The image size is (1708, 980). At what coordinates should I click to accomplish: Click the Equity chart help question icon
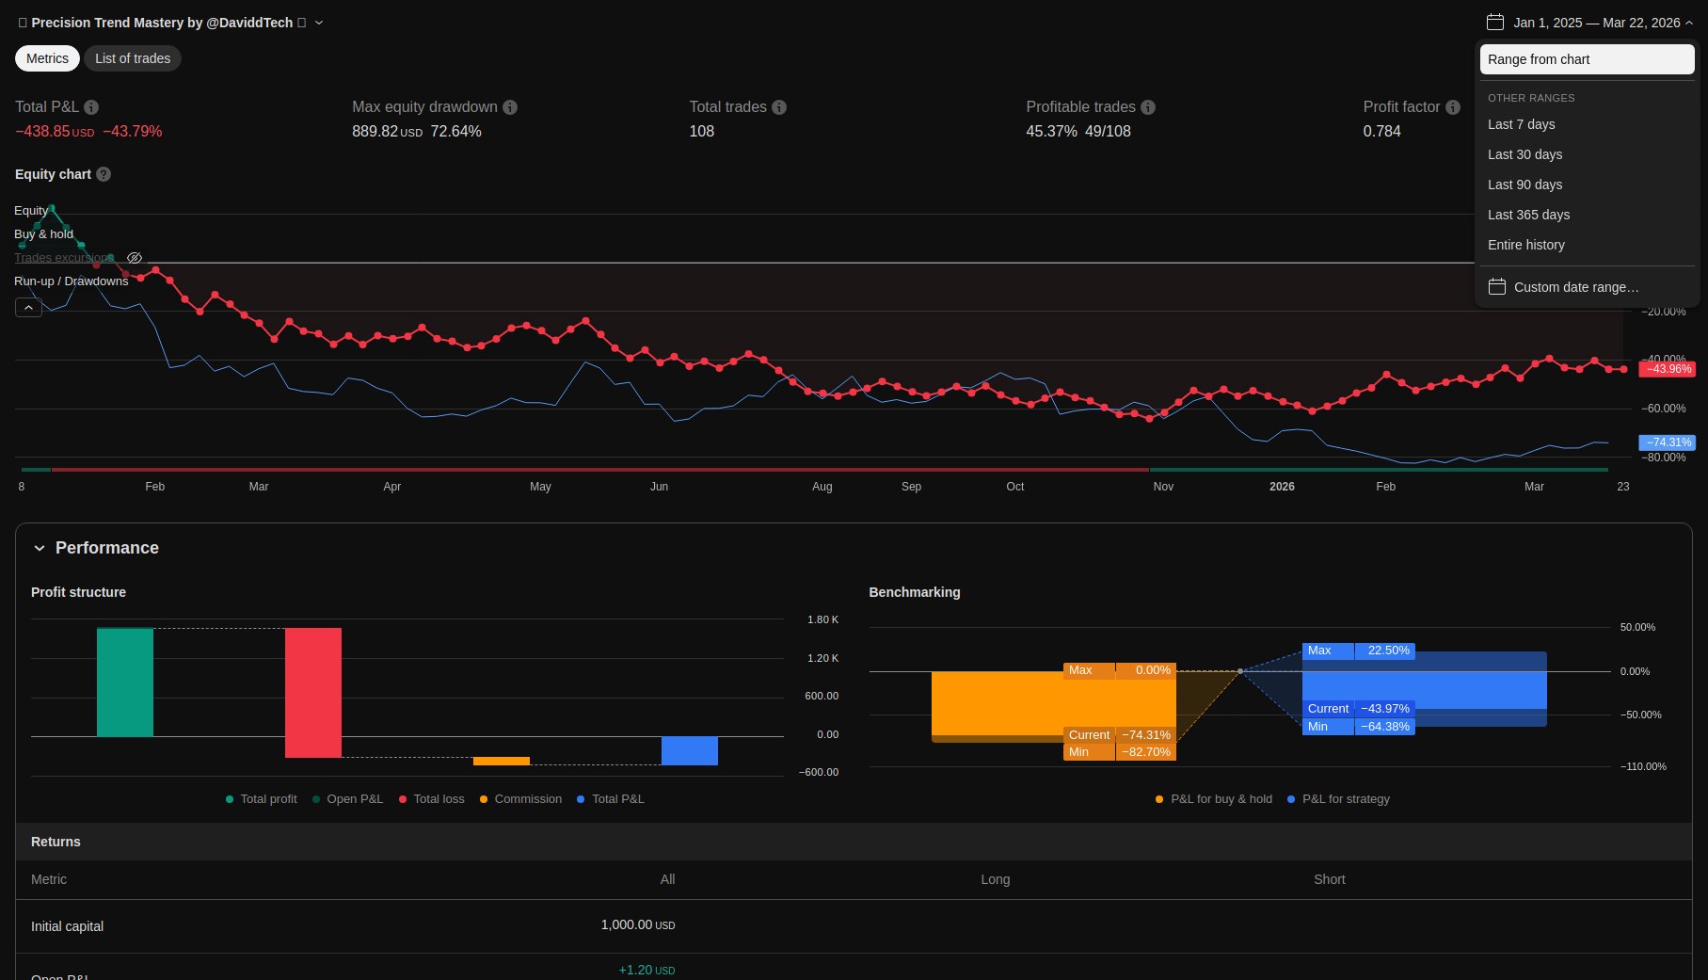coord(104,174)
